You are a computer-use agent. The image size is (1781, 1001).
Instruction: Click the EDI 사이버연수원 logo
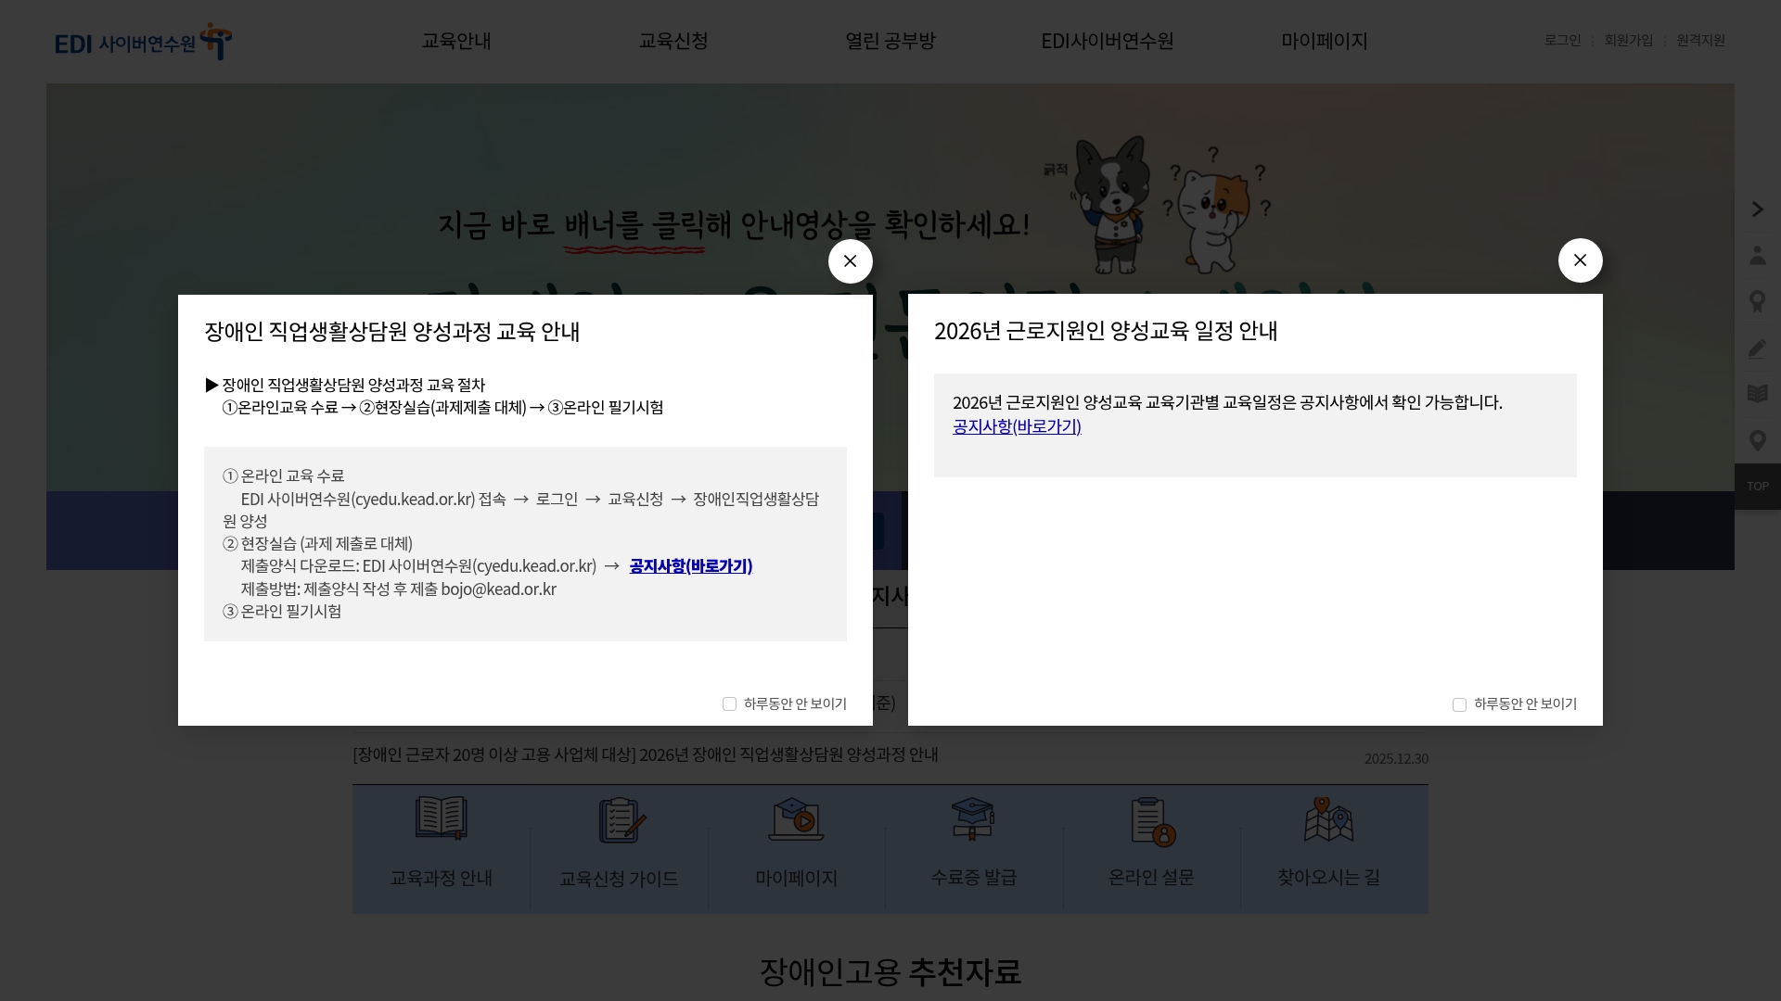tap(141, 41)
